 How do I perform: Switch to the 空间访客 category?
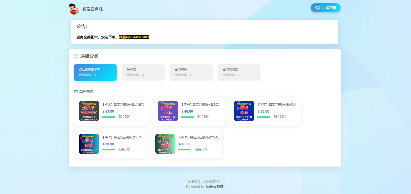tap(191, 72)
